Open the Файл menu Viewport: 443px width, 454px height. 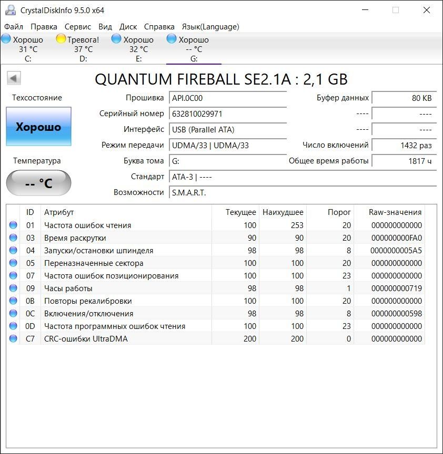14,27
